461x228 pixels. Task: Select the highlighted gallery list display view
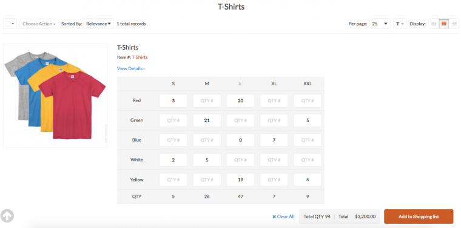coord(444,24)
